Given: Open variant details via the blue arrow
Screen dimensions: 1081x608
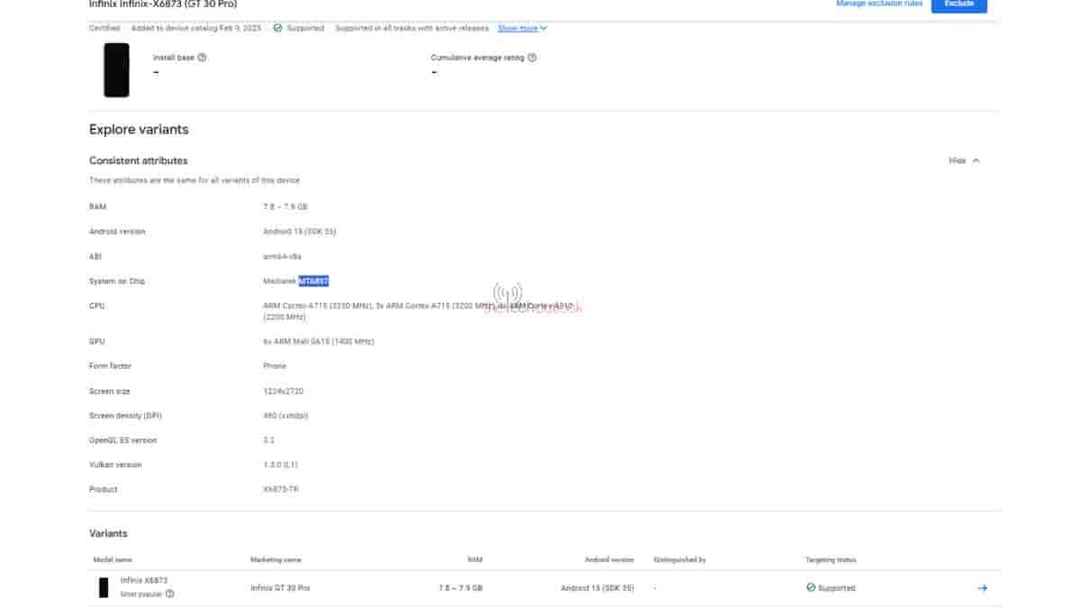Looking at the screenshot, I should [x=984, y=586].
